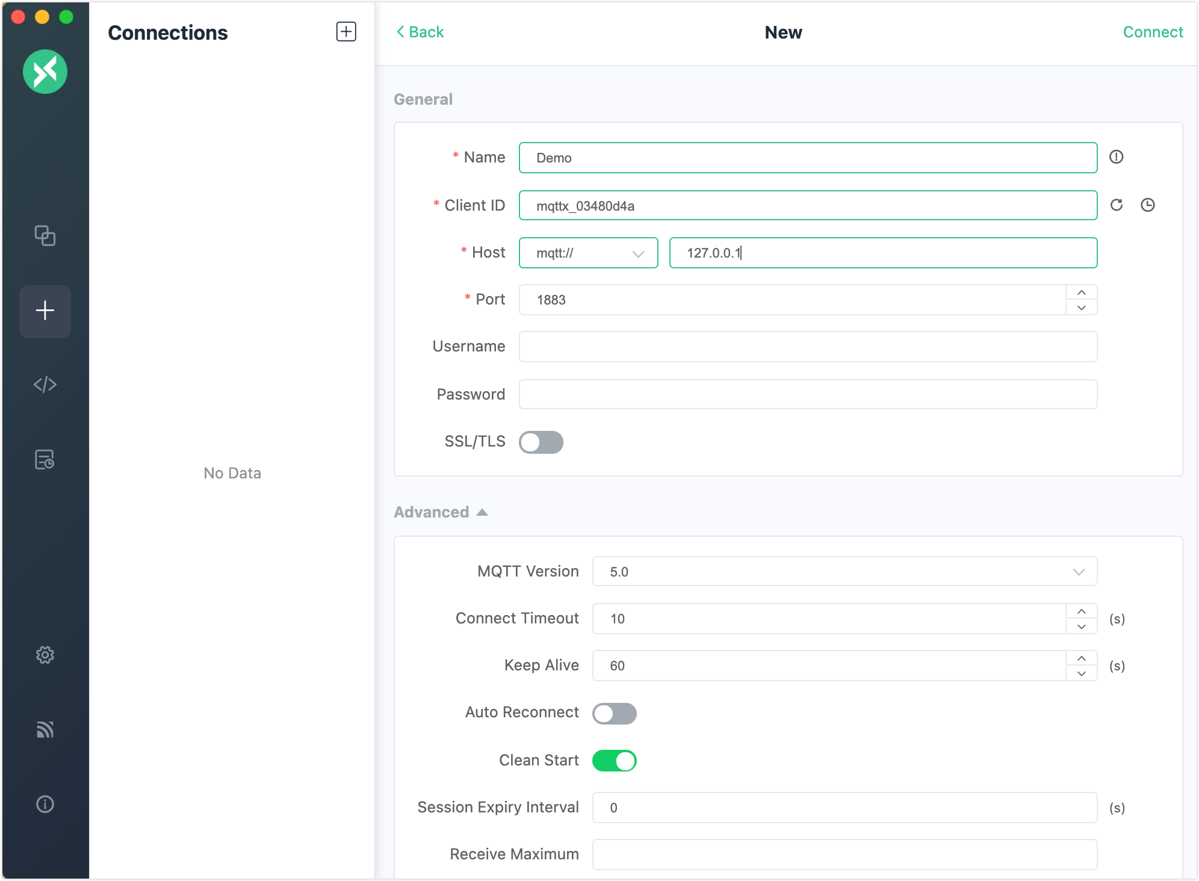The height and width of the screenshot is (881, 1199).
Task: Click the Username input field
Action: click(808, 347)
